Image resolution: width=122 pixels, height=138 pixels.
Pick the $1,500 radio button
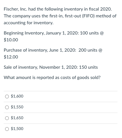click(x=7, y=129)
